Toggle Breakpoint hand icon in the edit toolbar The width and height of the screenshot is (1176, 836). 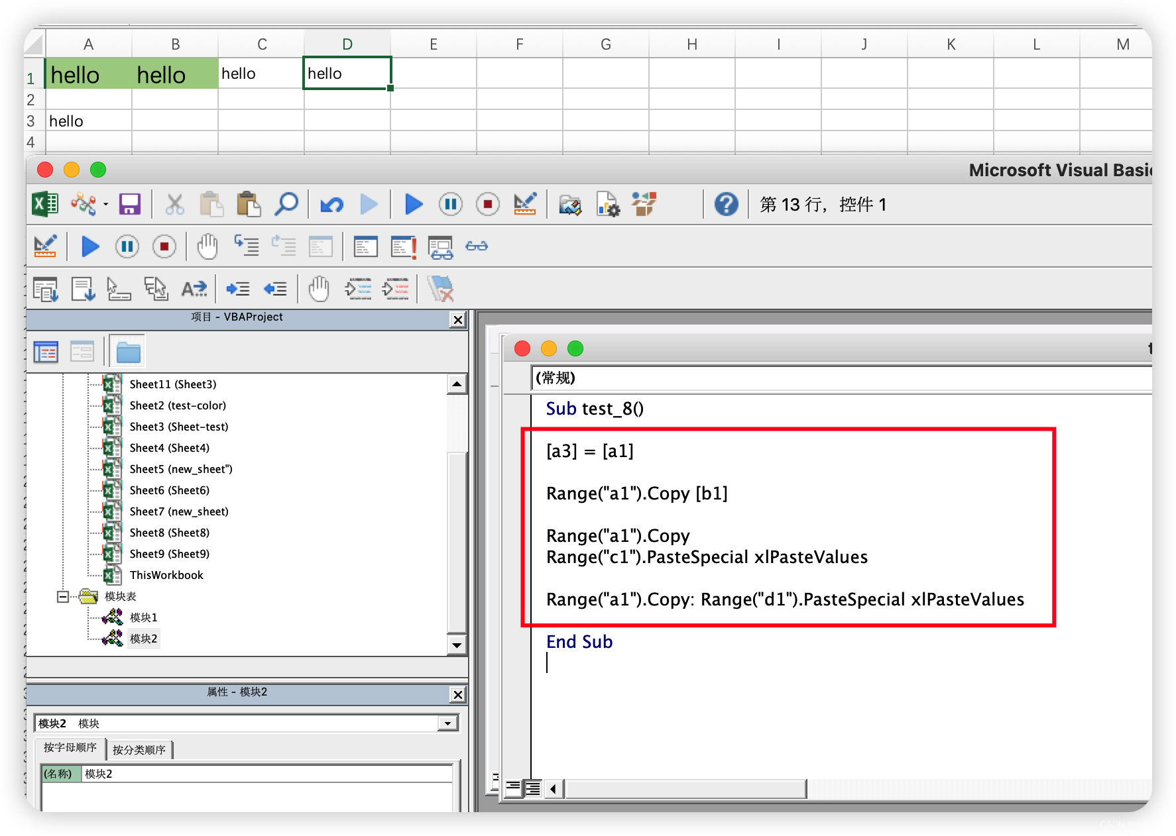coord(319,289)
